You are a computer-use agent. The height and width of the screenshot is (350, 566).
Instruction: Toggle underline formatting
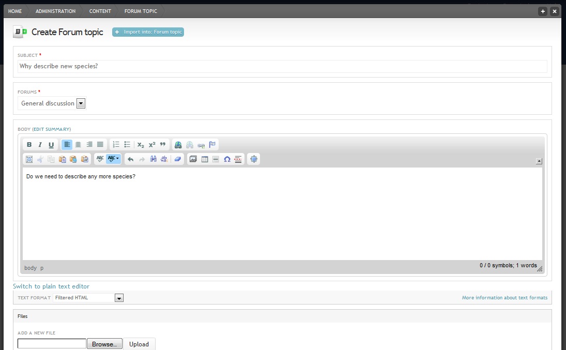click(51, 144)
